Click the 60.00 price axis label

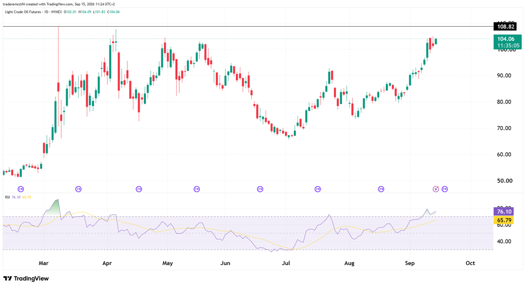pyautogui.click(x=504, y=155)
